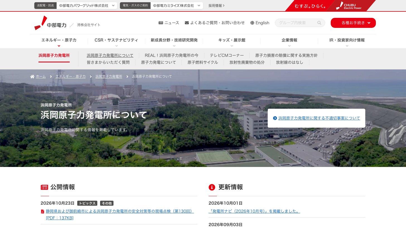
Task: Click the magnifier search icon
Action: (319, 23)
